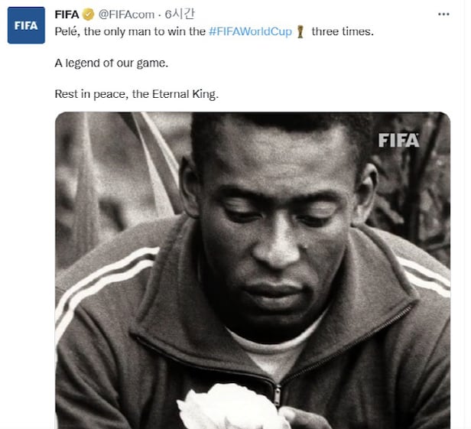Click the 'A legend of our game.' line
This screenshot has height=429, width=471.
112,63
